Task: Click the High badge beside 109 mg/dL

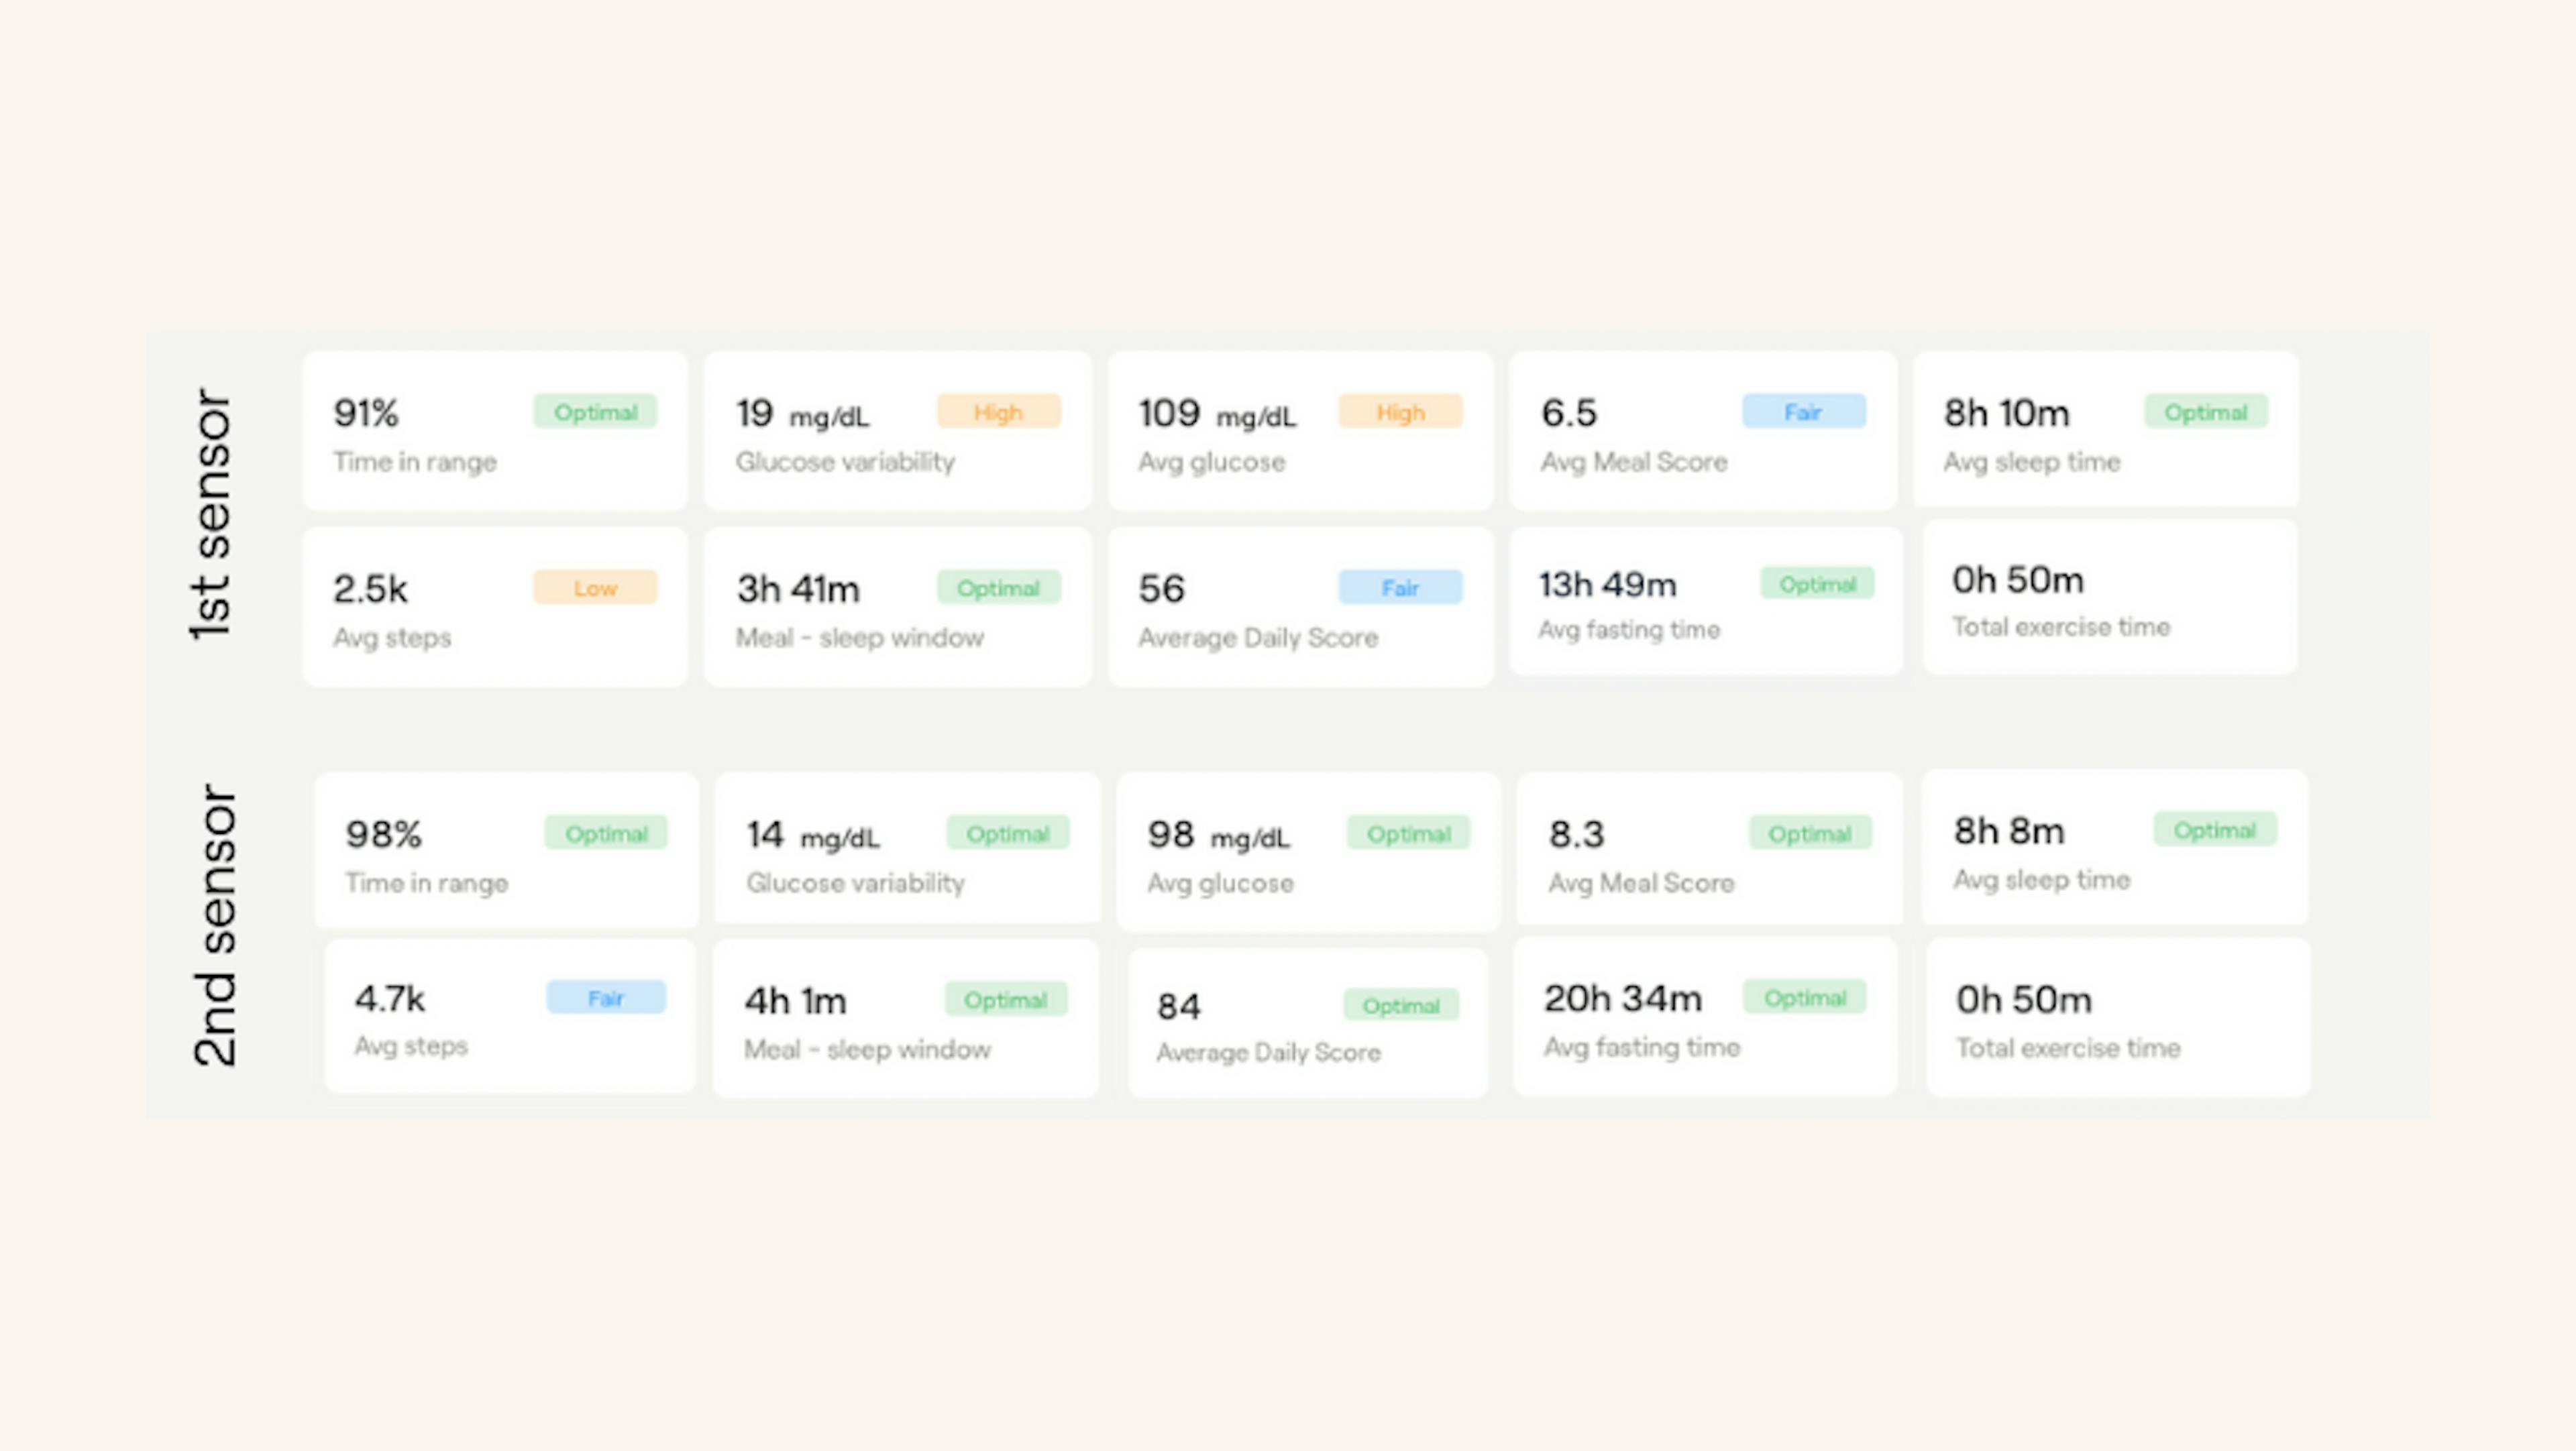Action: point(1401,412)
